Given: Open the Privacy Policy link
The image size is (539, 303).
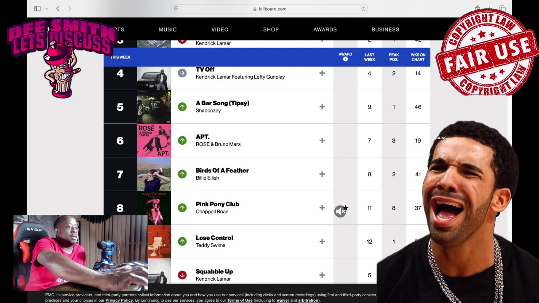Looking at the screenshot, I should 119,300.
